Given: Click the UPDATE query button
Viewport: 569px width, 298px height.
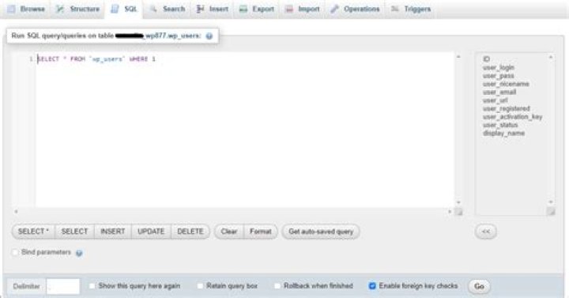Looking at the screenshot, I should 151,232.
